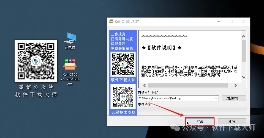
Task: Click the large QR code on the desktop
Action: click(36, 61)
